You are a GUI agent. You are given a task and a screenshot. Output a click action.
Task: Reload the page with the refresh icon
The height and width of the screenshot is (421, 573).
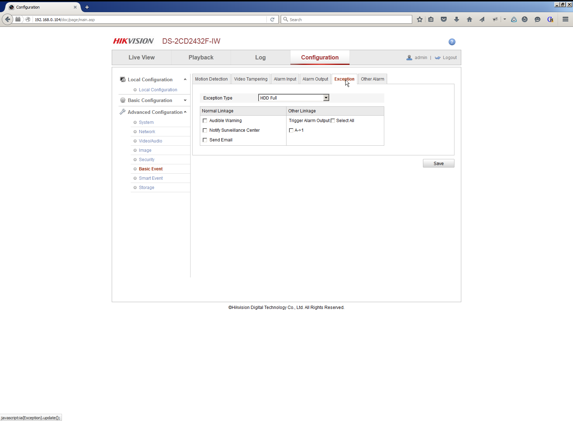click(x=273, y=19)
